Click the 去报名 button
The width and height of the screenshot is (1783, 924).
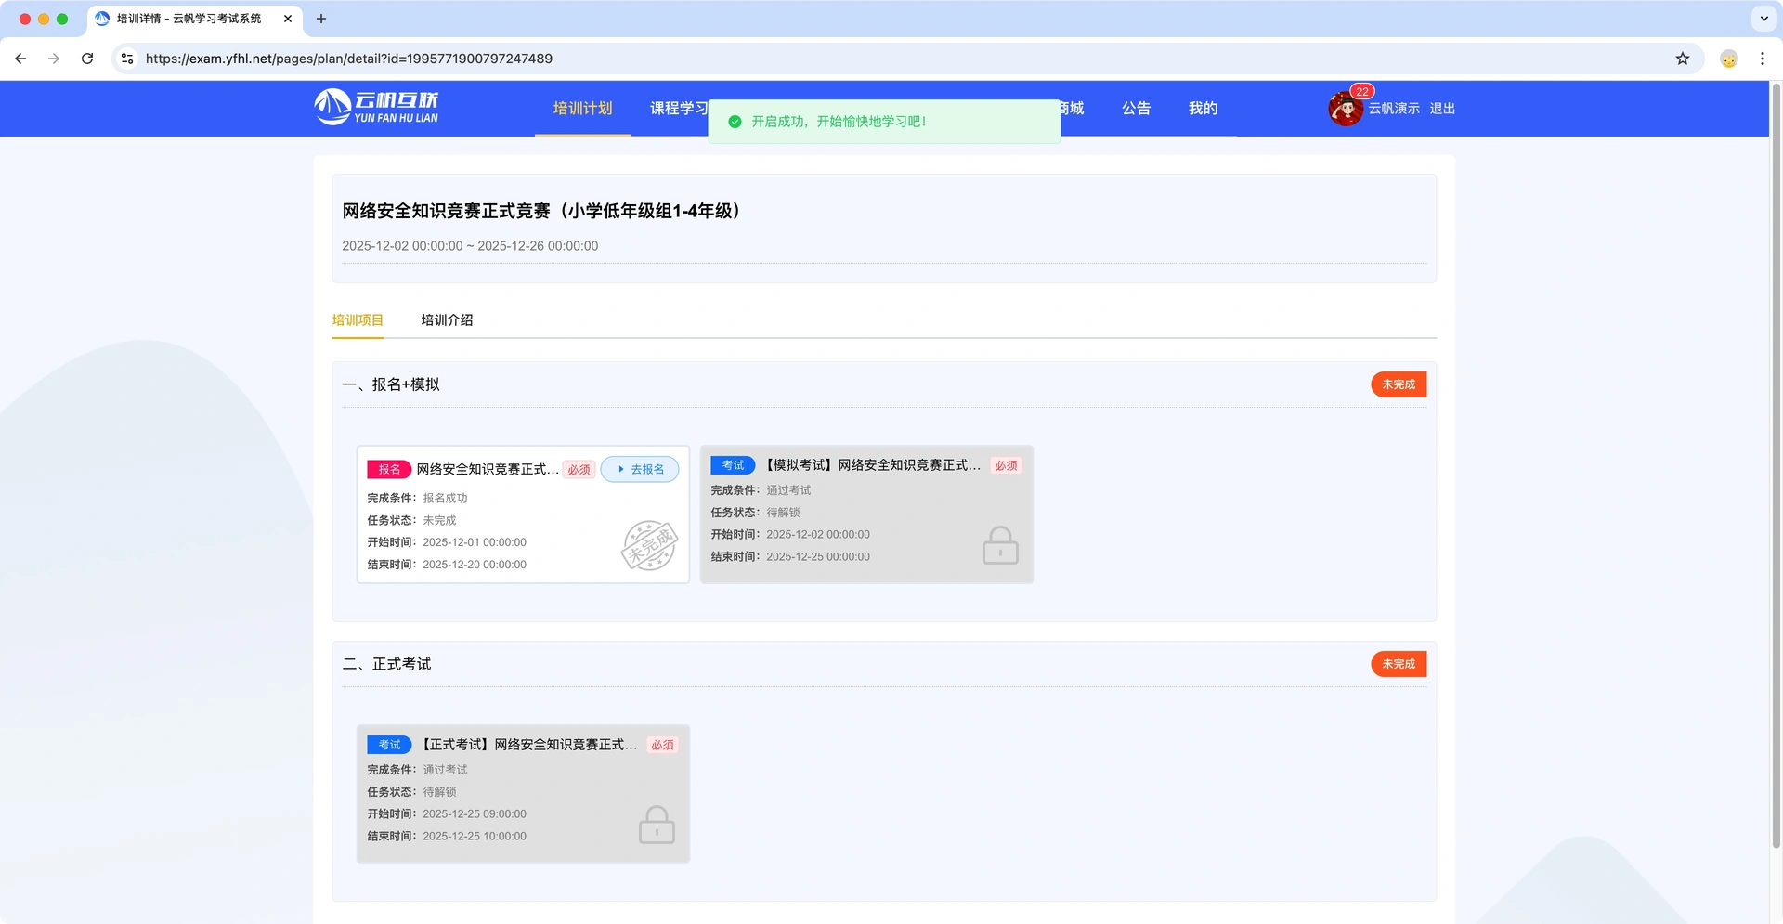pyautogui.click(x=640, y=469)
